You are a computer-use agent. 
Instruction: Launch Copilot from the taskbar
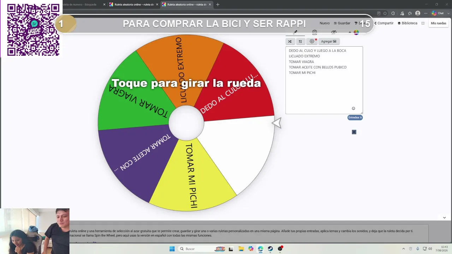(251, 249)
